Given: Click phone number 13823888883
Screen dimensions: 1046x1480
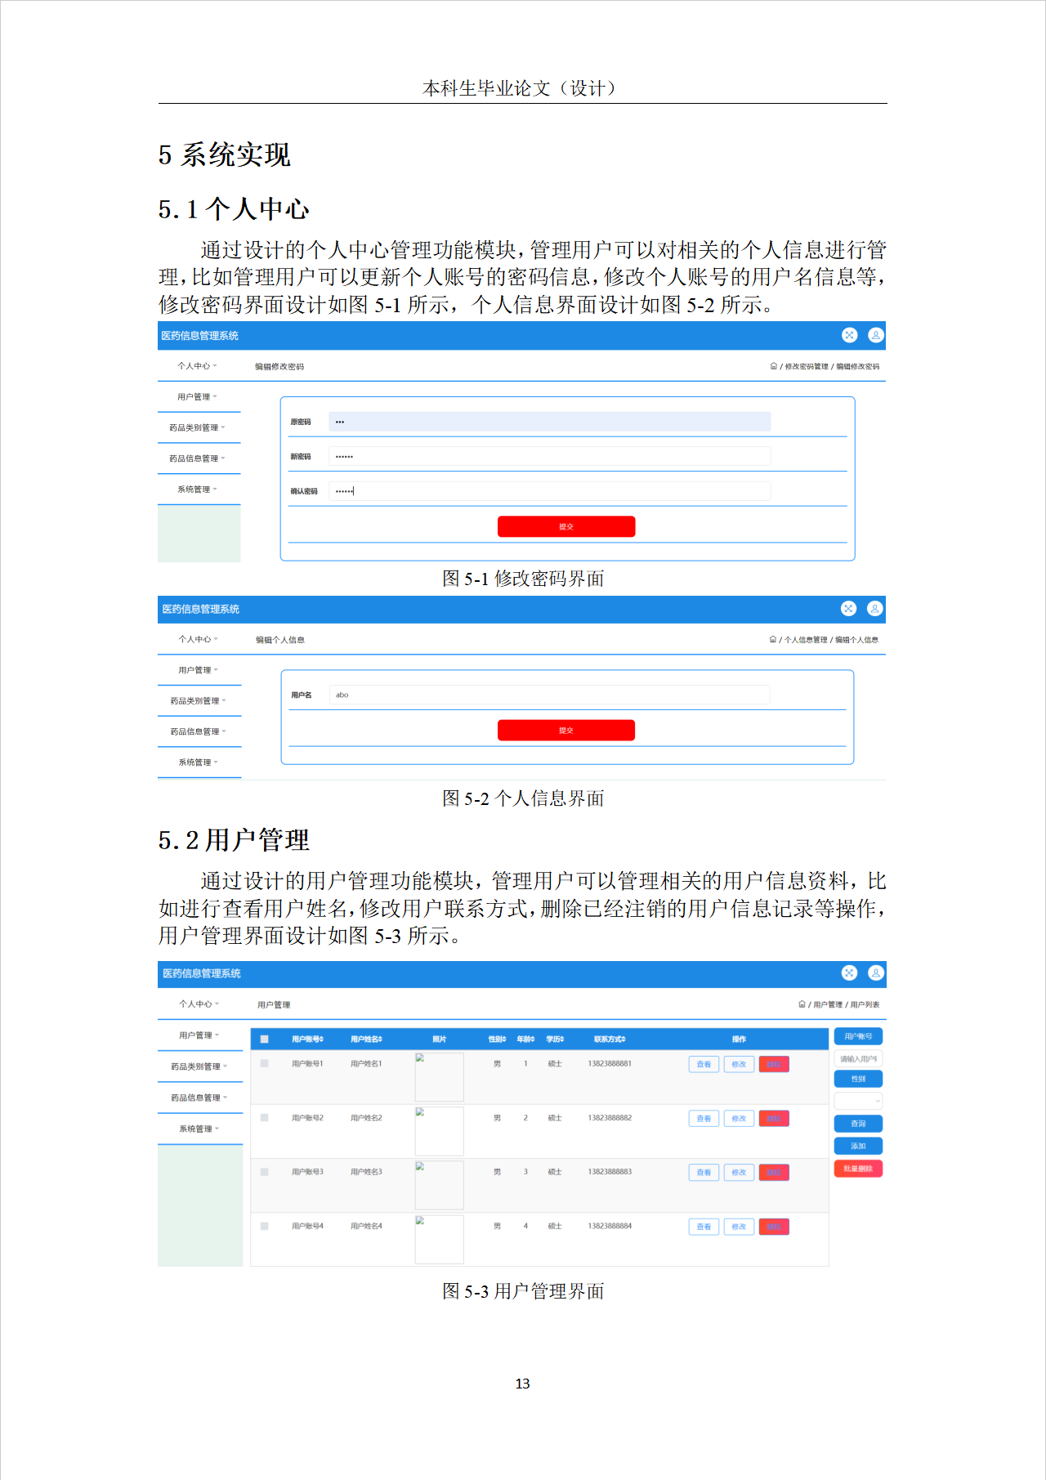Looking at the screenshot, I should 610,1171.
